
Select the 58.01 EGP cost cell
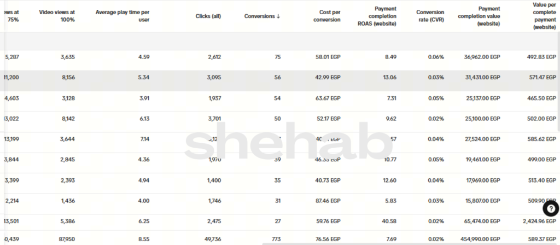coord(328,57)
